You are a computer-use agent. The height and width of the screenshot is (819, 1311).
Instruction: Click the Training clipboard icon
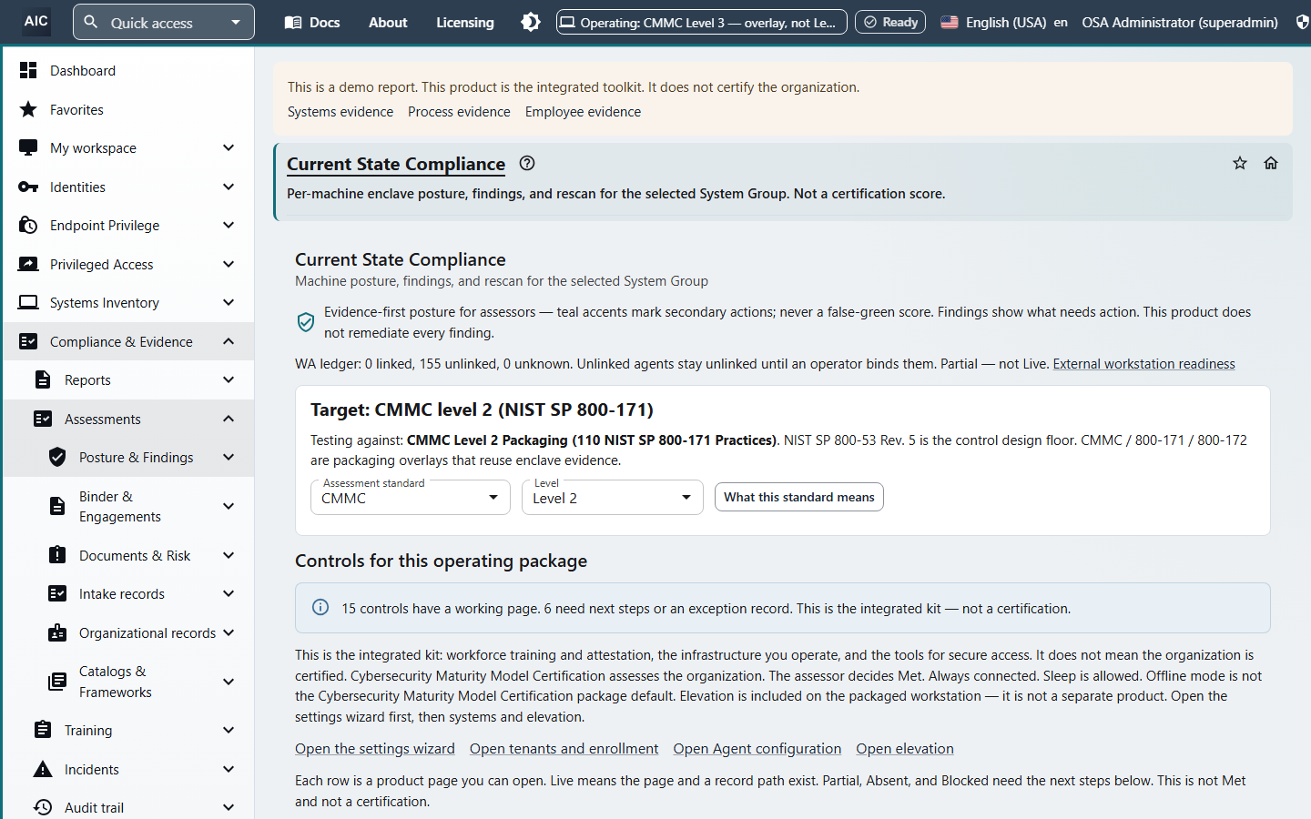43,730
